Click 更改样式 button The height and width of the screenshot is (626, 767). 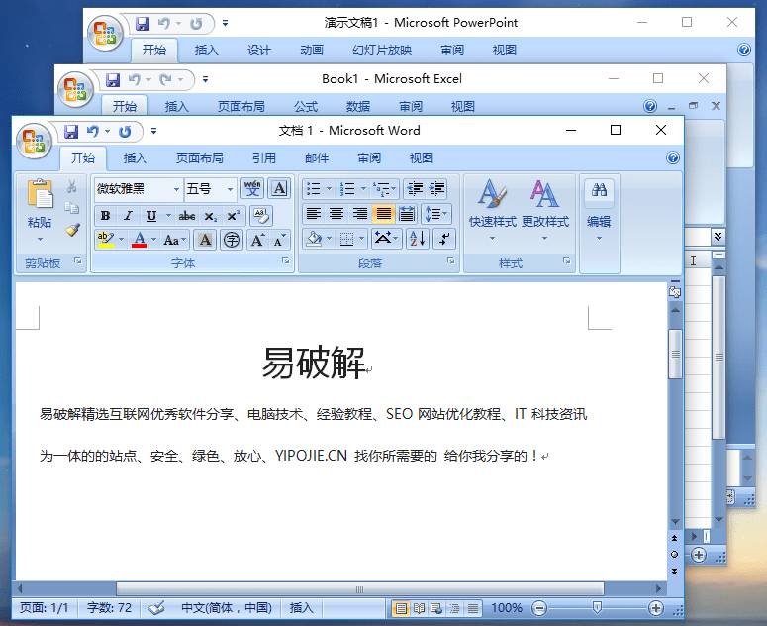point(545,210)
